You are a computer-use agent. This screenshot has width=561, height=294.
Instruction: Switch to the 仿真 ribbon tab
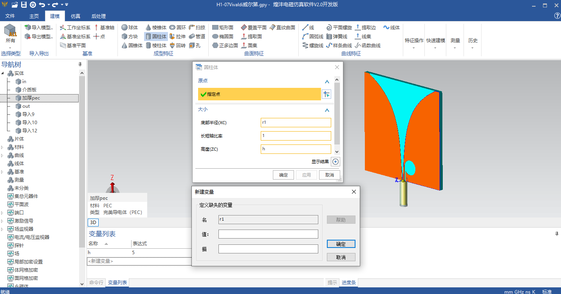76,16
